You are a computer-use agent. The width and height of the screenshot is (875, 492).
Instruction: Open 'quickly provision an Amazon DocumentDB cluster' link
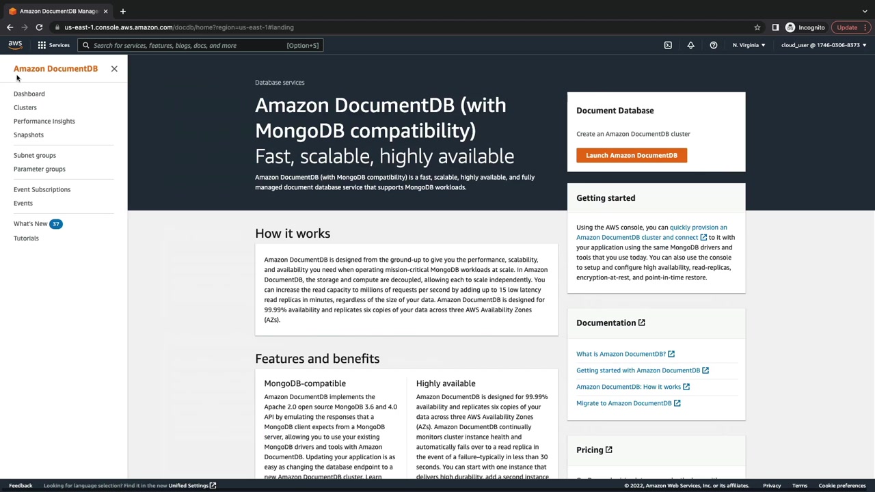coord(651,232)
